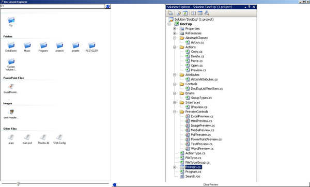Viewport: 310px width, 187px height.
Task: Open the Solution Explorer window position dropdown
Action: coord(245,7)
